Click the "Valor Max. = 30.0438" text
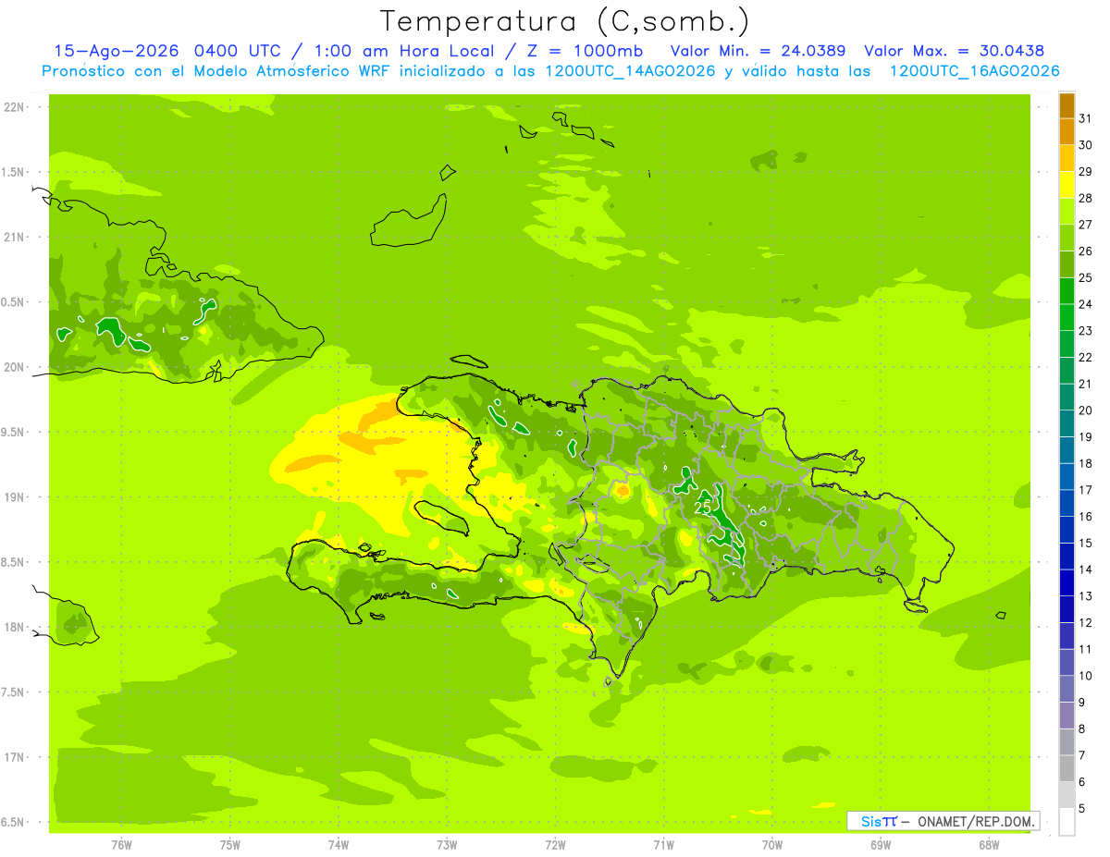 pos(955,51)
